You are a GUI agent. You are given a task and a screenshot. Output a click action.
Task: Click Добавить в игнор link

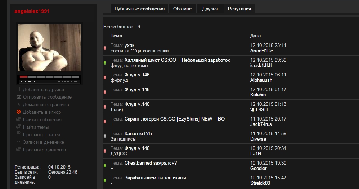pos(42,112)
